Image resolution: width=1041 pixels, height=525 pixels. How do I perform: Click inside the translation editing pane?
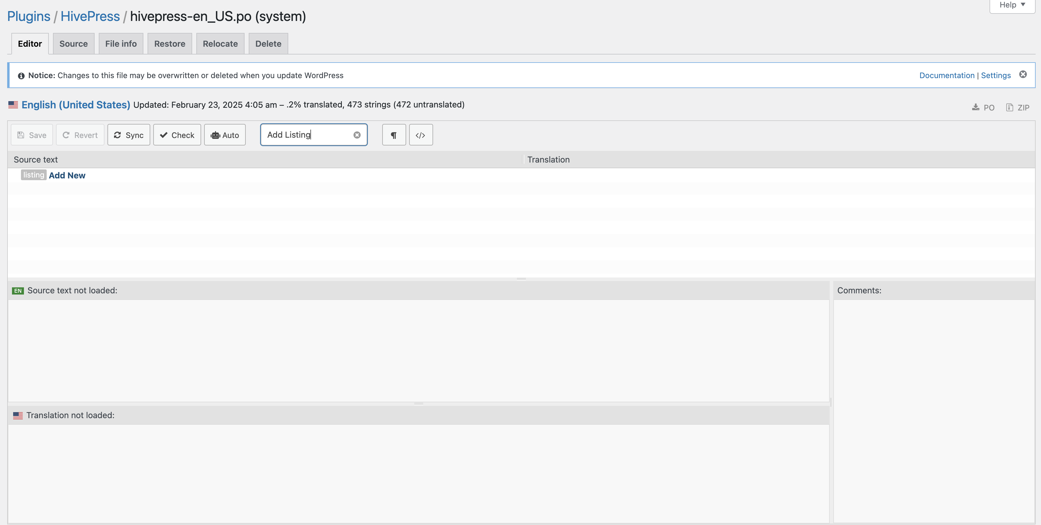(x=419, y=473)
